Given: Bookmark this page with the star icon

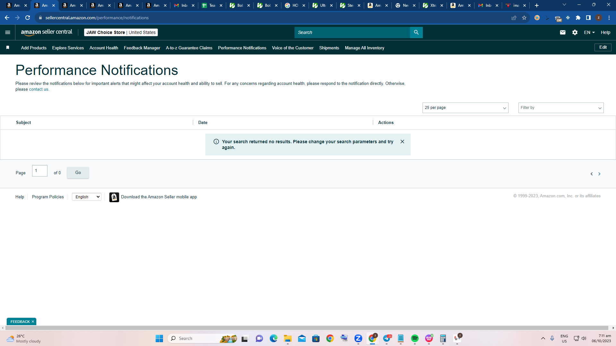Looking at the screenshot, I should pos(524,18).
